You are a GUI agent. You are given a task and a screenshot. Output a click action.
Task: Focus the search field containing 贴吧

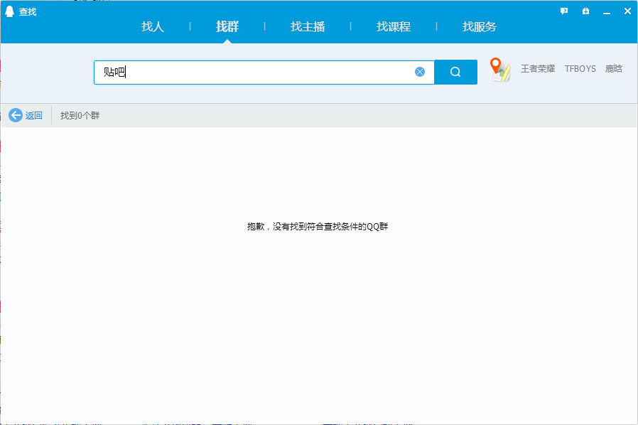pos(264,72)
